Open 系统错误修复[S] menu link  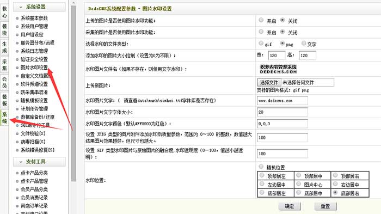(38, 150)
